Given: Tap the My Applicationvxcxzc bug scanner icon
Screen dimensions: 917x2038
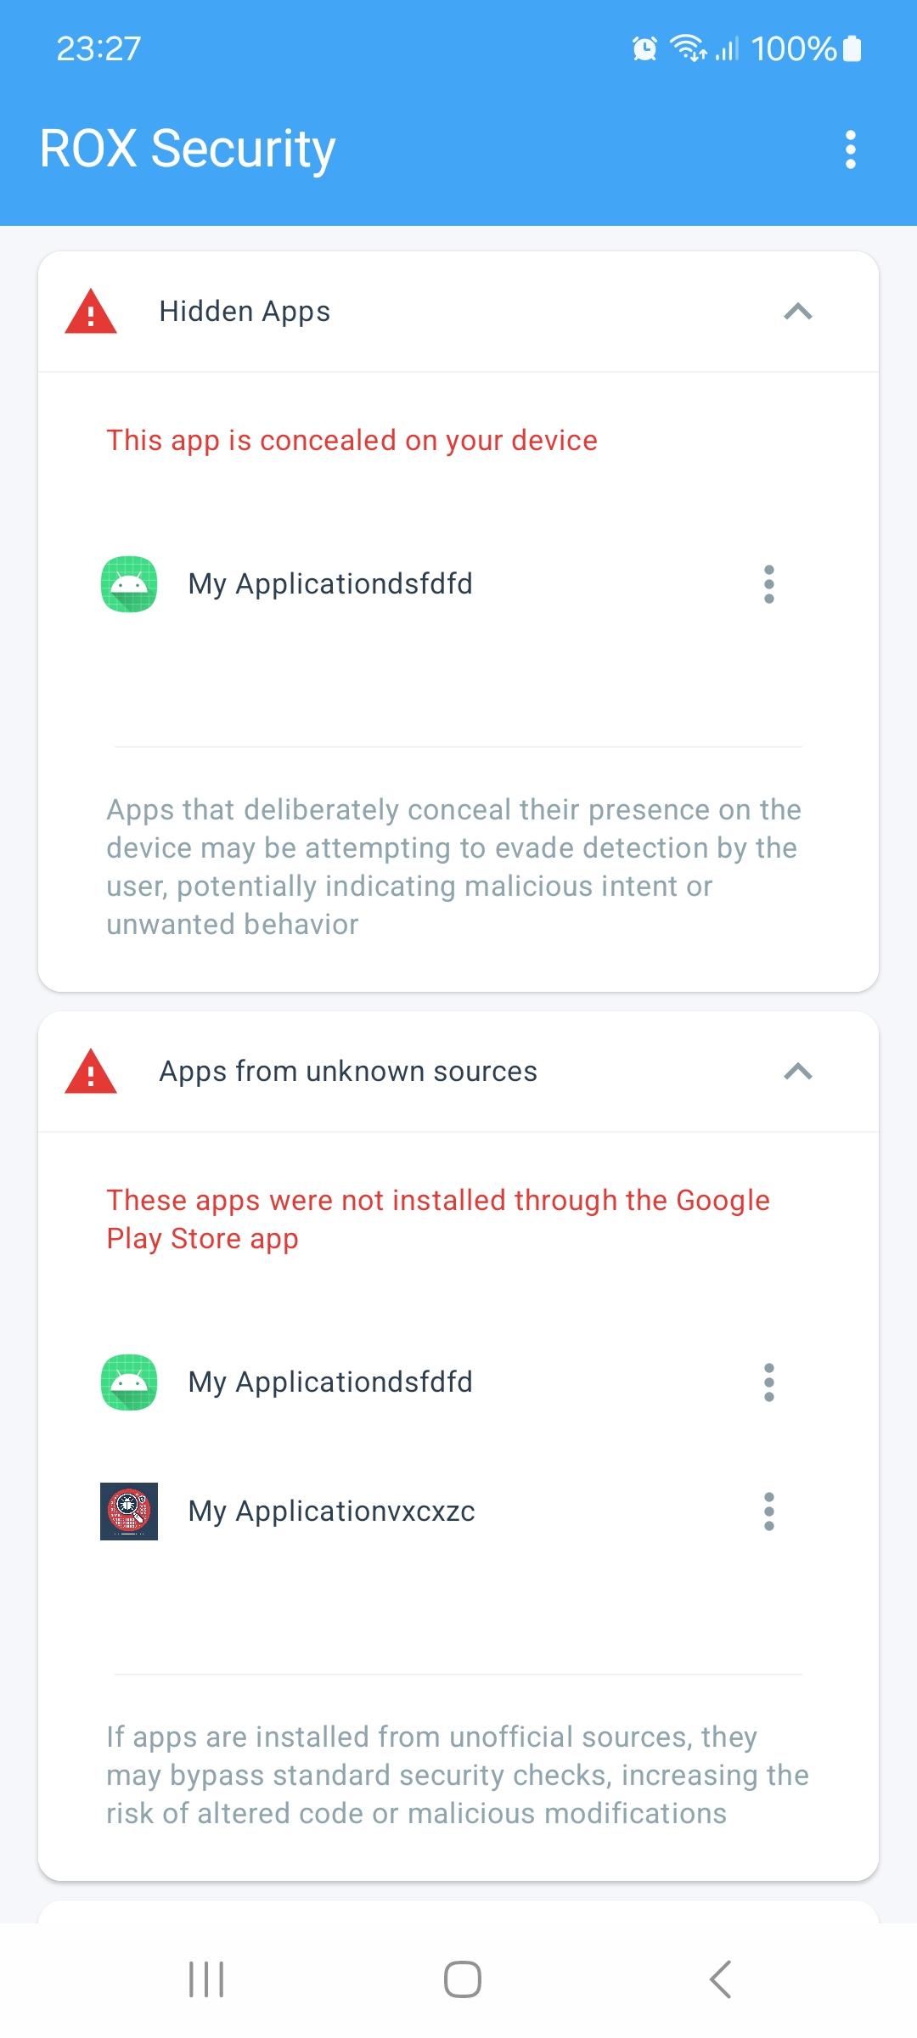Looking at the screenshot, I should click(x=129, y=1512).
